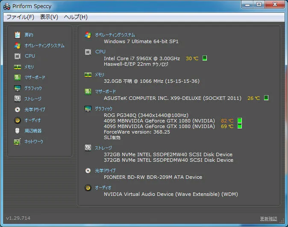Click the GPU temperature indicator beside 82 ℃
Screen dimensions: 288x227
click(240, 120)
